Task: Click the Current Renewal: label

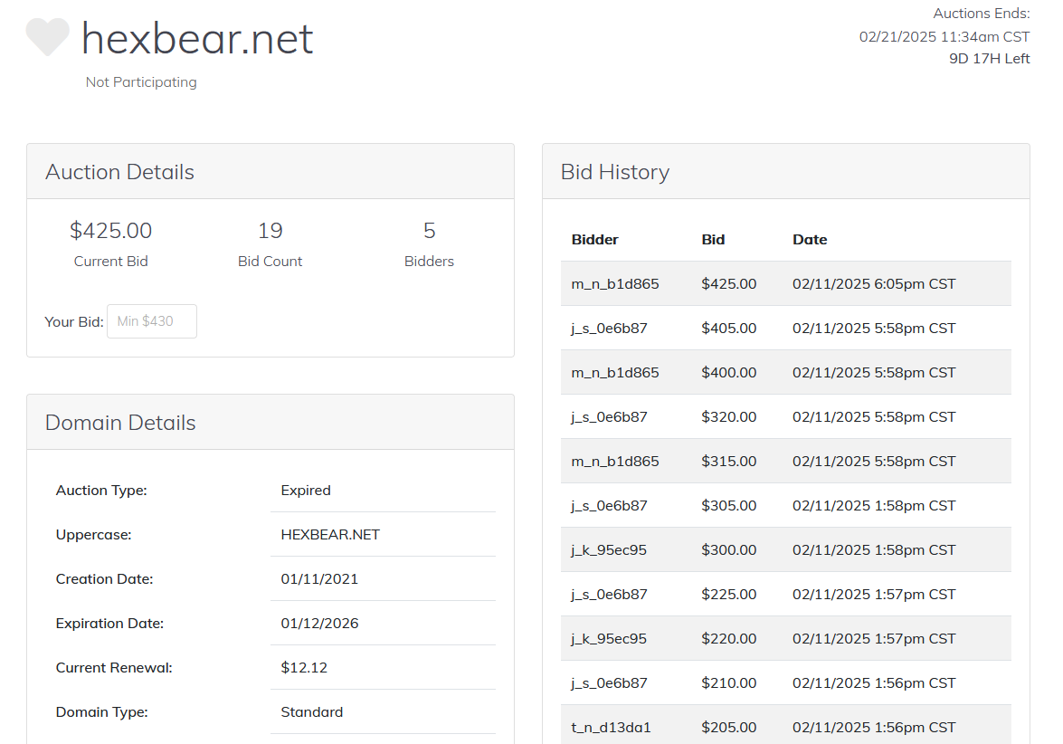Action: (x=114, y=668)
